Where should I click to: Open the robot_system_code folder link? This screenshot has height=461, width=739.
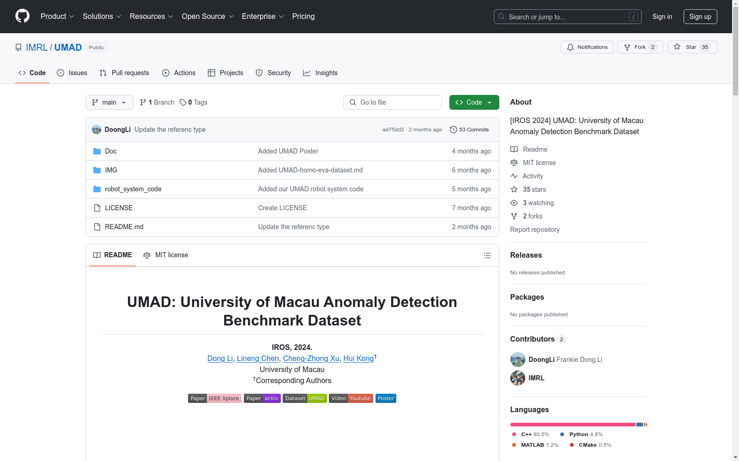click(x=133, y=189)
